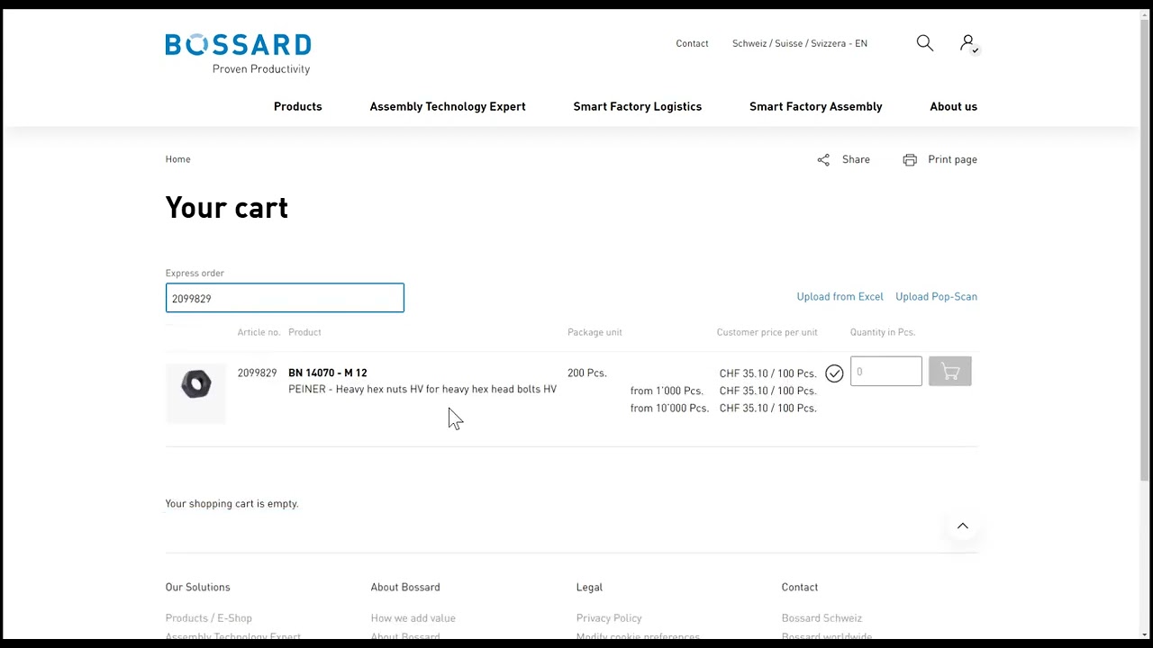
Task: Click How we add value footer link
Action: tap(413, 617)
